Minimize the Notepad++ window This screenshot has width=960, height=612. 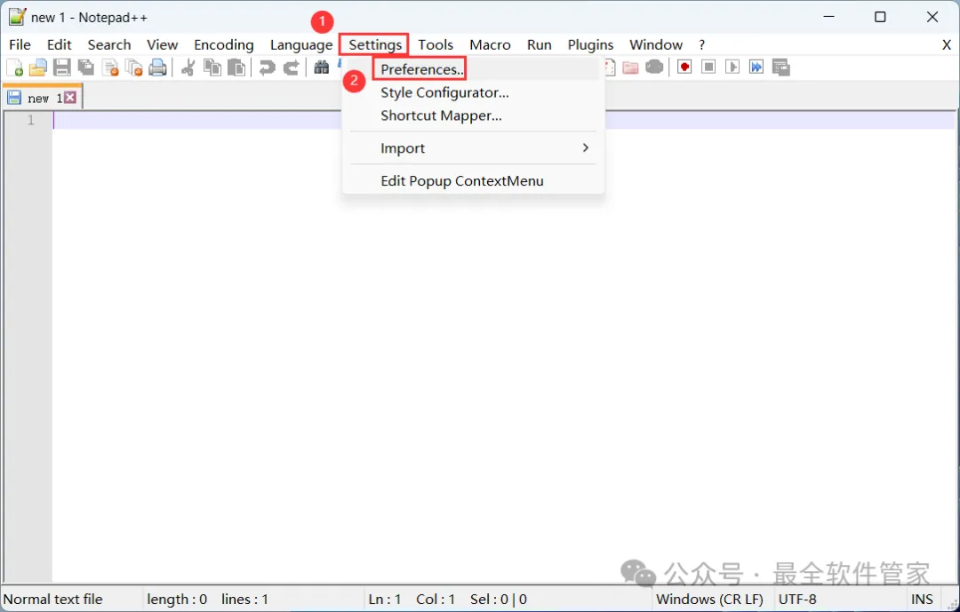pos(829,17)
